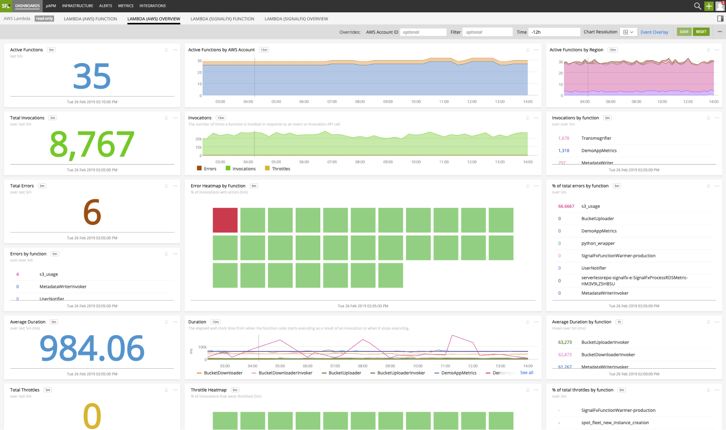Click the green plus create icon

tap(709, 6)
